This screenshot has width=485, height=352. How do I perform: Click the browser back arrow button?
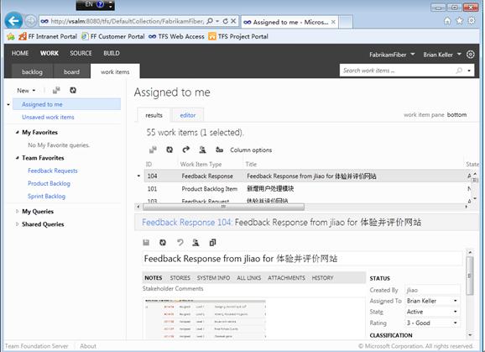(x=13, y=21)
